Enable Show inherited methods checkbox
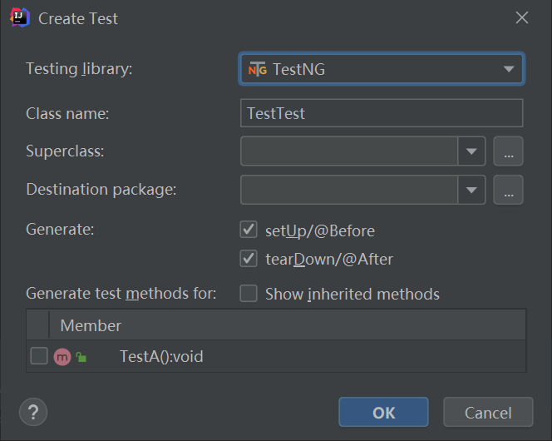Image resolution: width=552 pixels, height=441 pixels. 249,294
